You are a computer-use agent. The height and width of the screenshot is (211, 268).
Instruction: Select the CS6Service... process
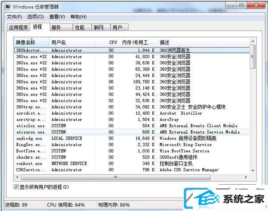point(132,170)
